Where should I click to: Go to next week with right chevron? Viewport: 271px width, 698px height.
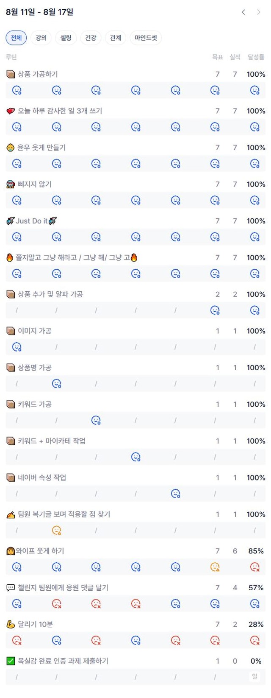(x=258, y=12)
